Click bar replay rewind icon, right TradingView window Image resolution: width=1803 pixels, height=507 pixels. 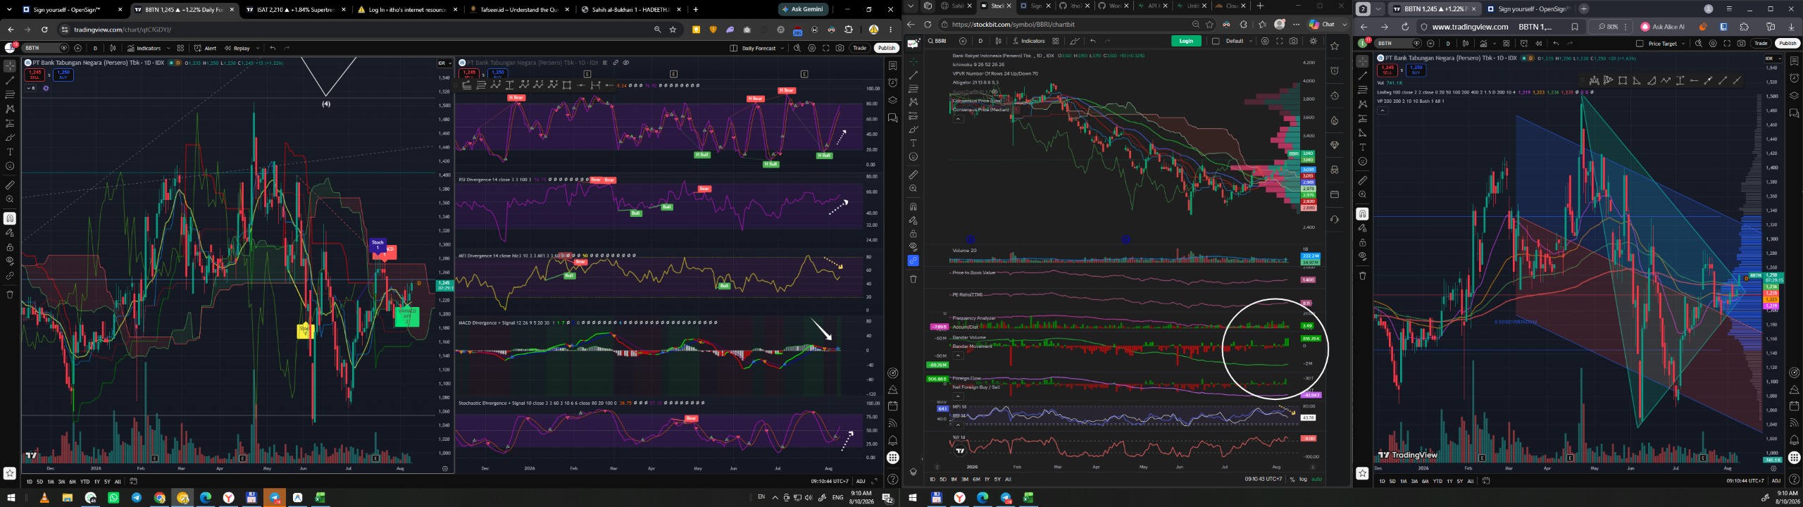point(1538,43)
